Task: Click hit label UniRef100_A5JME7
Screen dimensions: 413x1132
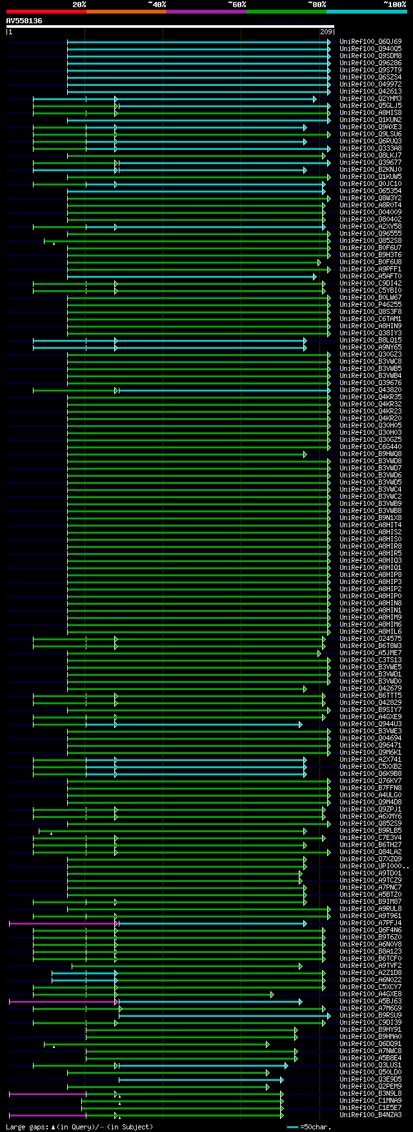Action: click(x=370, y=653)
